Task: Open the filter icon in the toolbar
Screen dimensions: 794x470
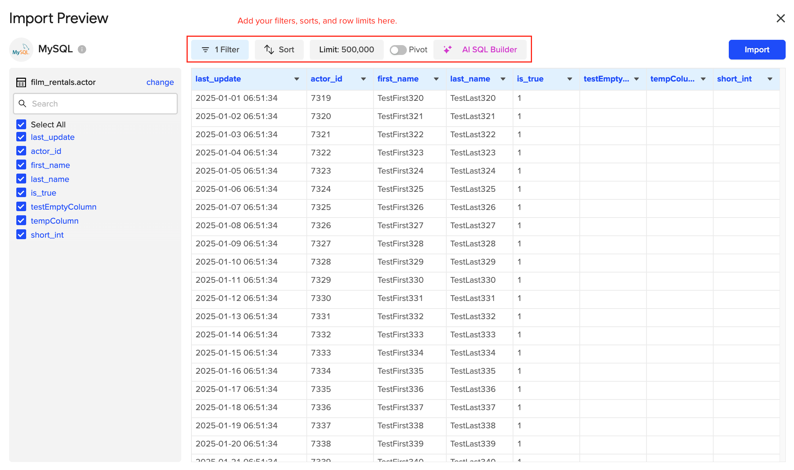Action: [205, 50]
